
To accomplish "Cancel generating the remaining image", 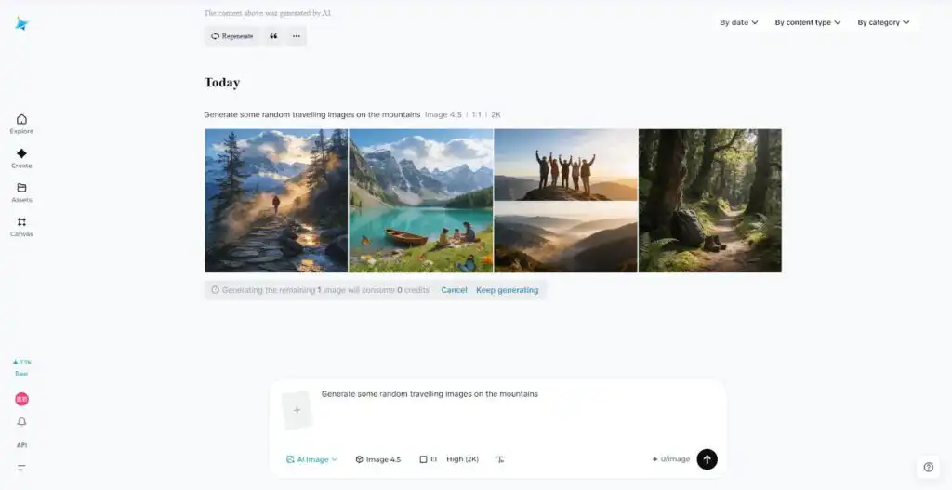I will pyautogui.click(x=454, y=290).
